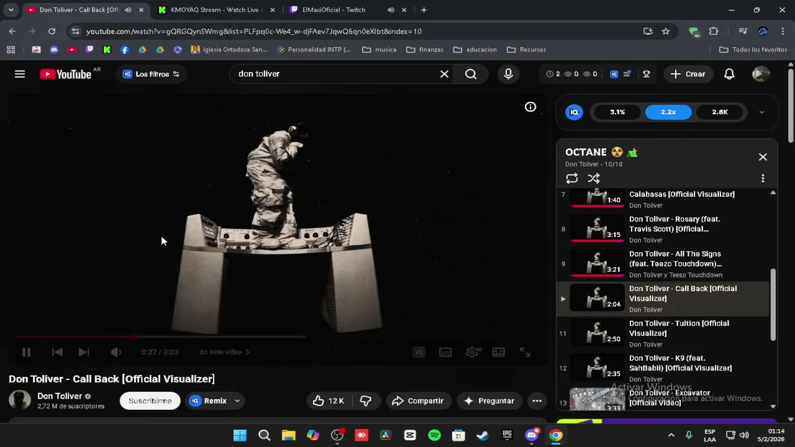Open the YouTube account avatar menu
Image resolution: width=795 pixels, height=447 pixels.
[x=760, y=74]
